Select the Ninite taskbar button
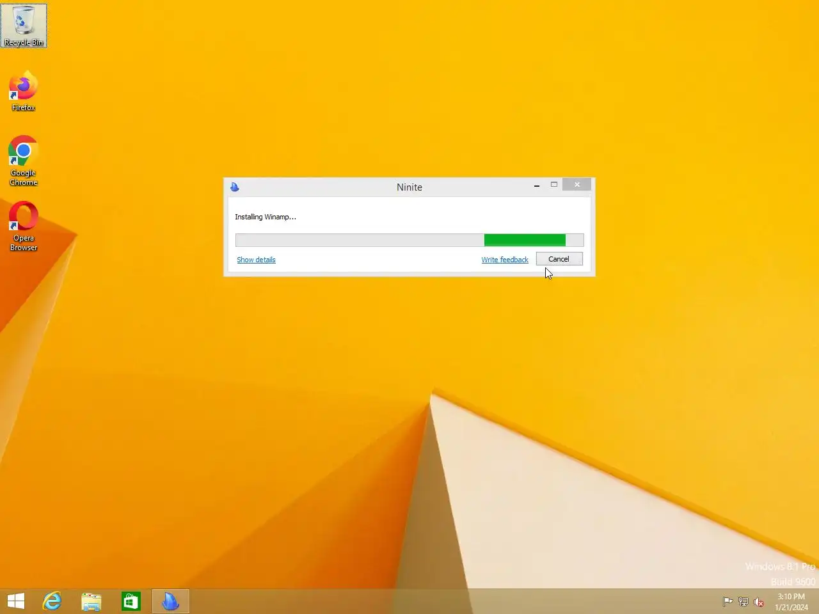This screenshot has width=819, height=614. pos(171,601)
